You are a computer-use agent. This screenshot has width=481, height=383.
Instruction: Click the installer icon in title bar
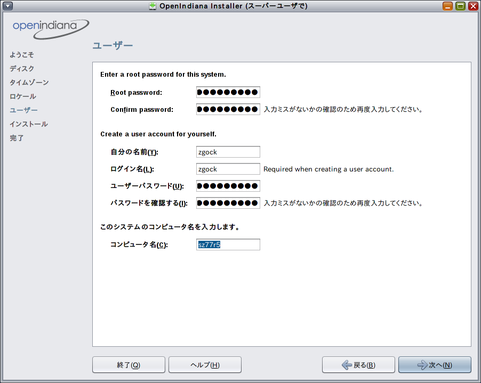[153, 6]
